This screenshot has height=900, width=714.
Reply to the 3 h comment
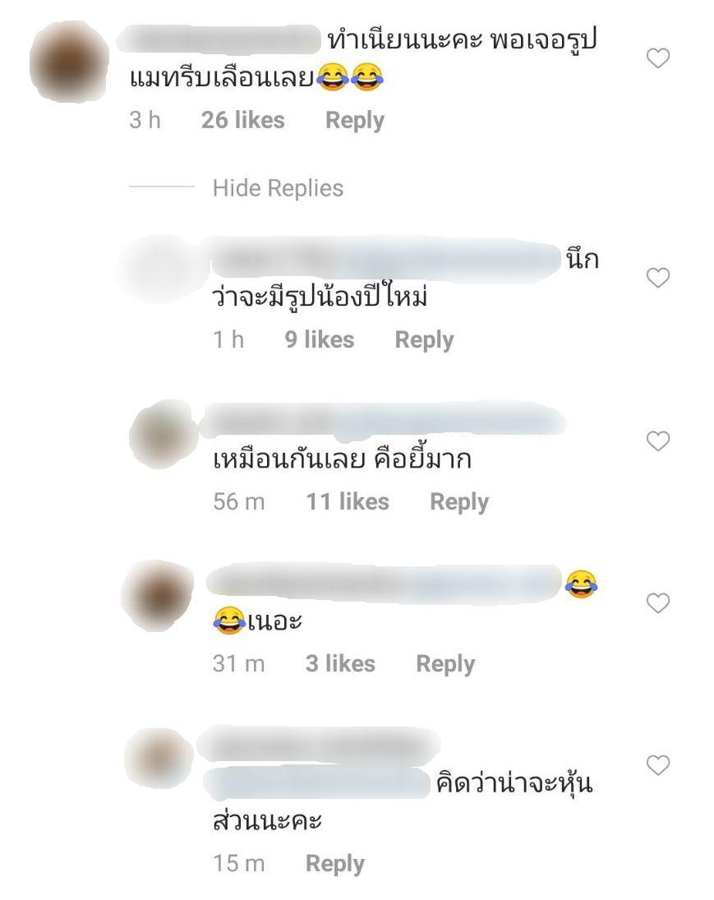tap(355, 121)
